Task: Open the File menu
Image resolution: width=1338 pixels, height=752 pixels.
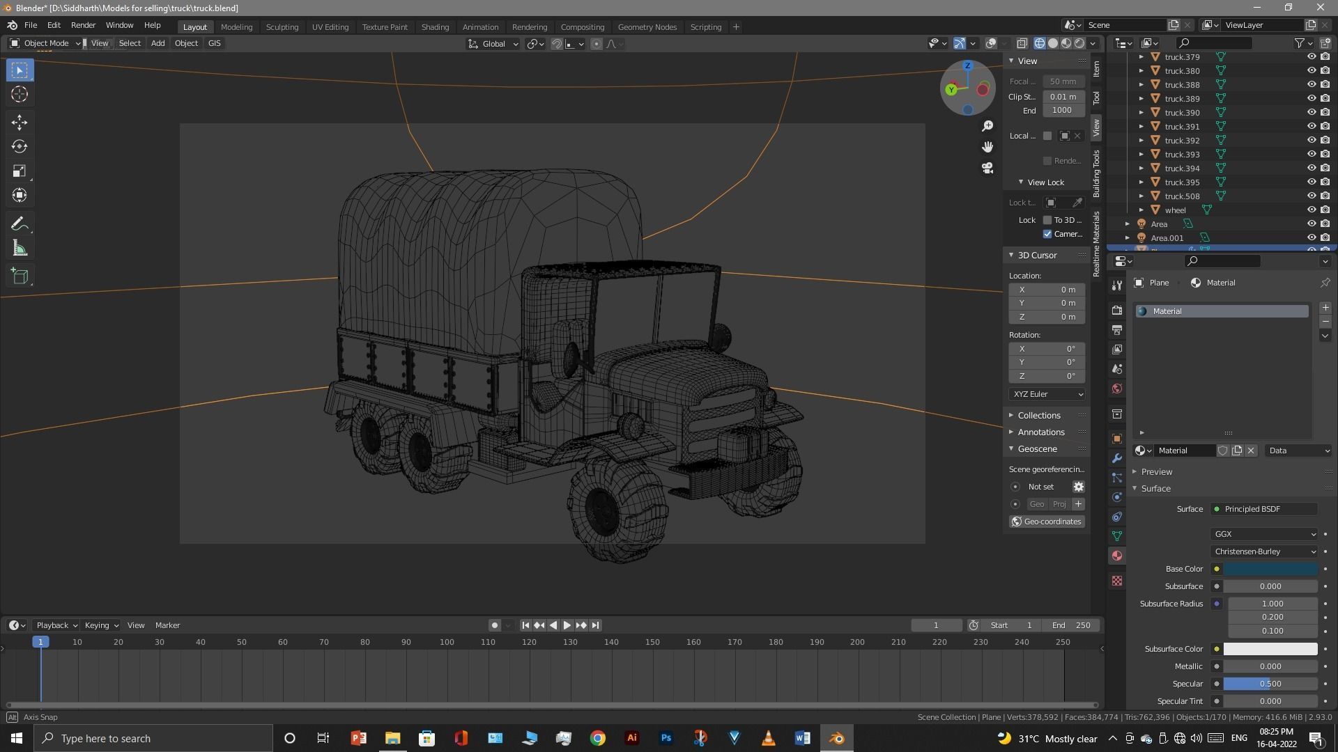Action: pos(31,25)
